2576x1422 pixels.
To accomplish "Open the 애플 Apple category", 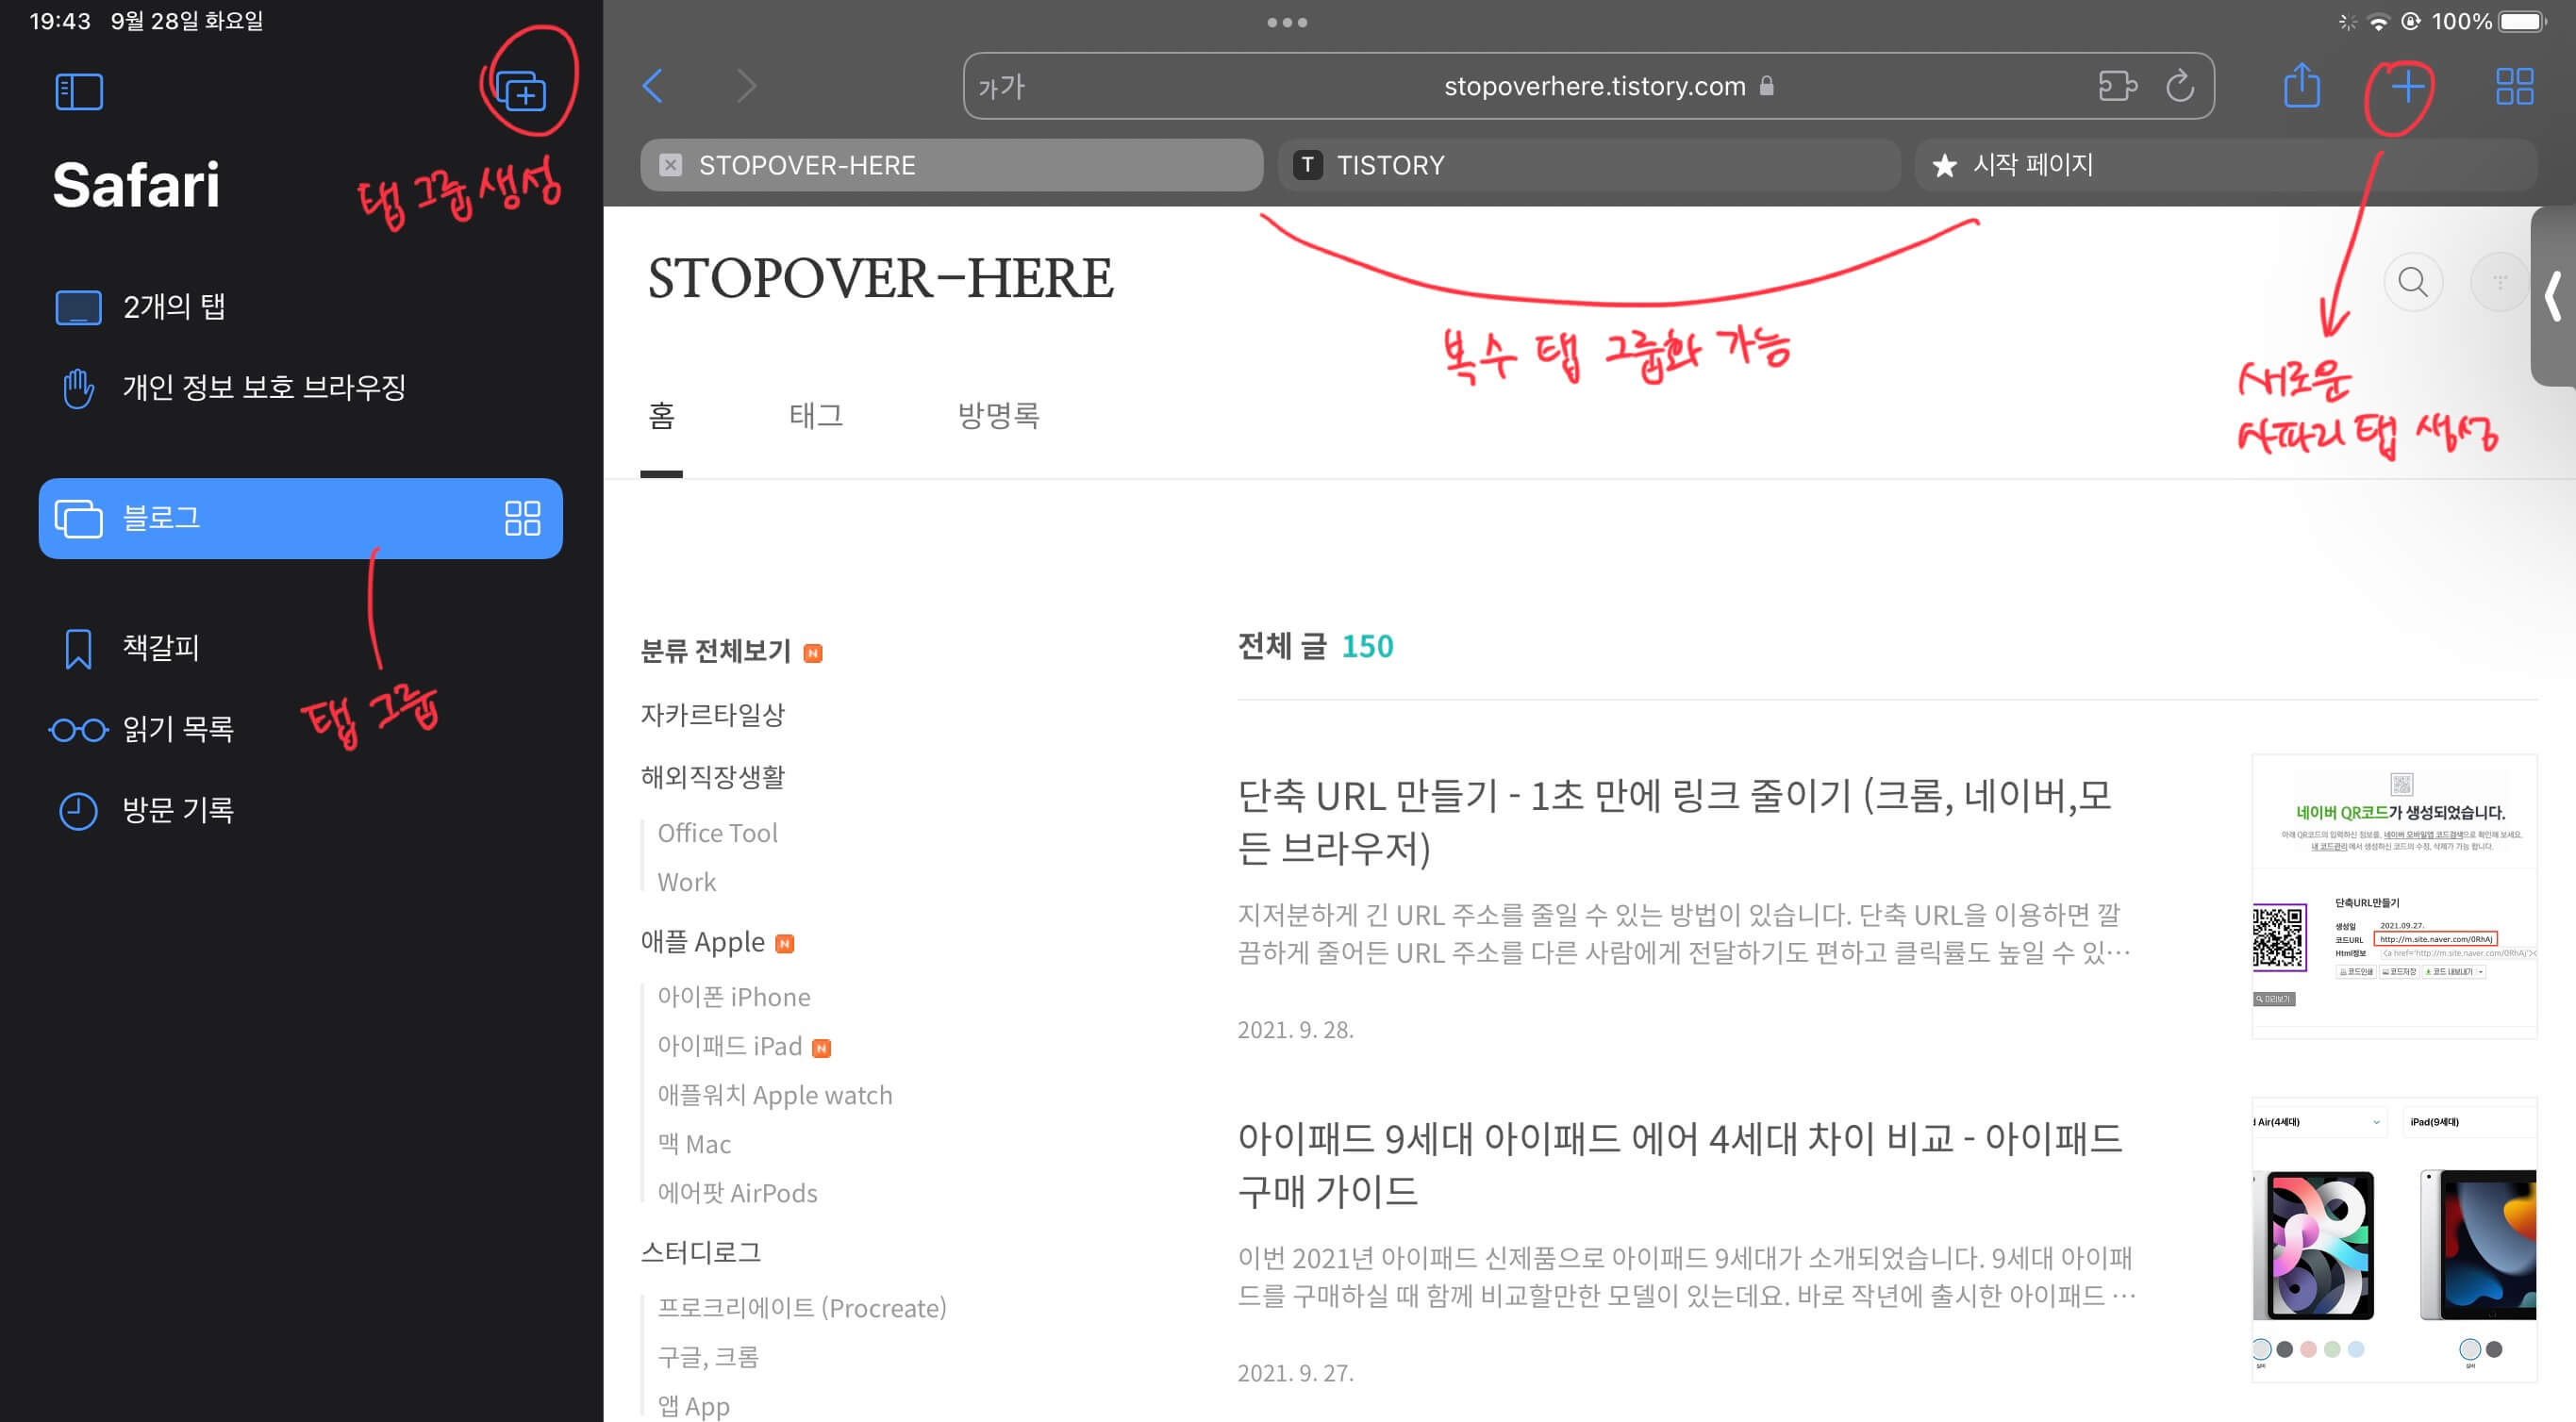I will [x=702, y=942].
